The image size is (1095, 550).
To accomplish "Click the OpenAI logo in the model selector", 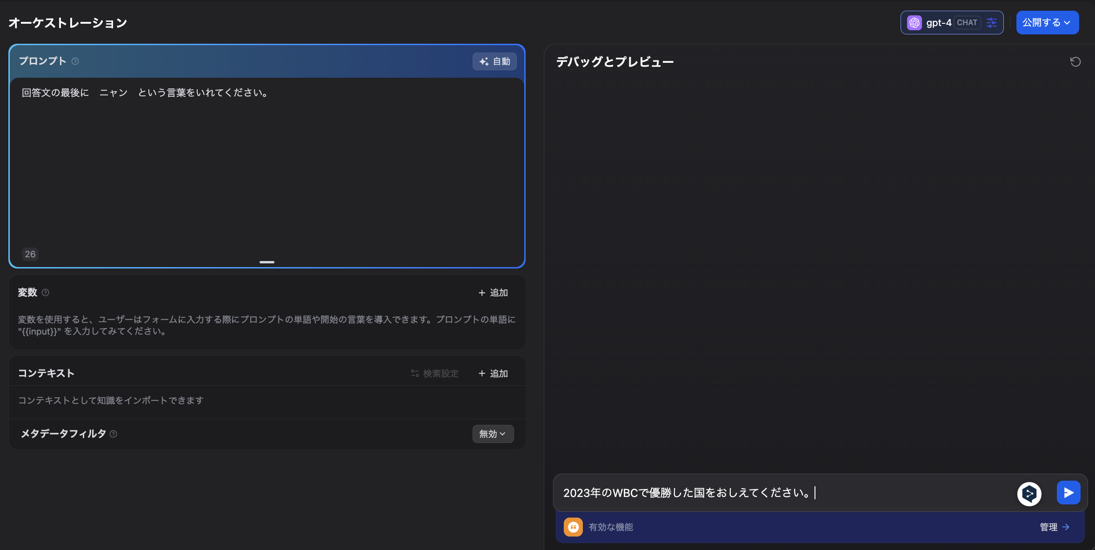I will [914, 22].
